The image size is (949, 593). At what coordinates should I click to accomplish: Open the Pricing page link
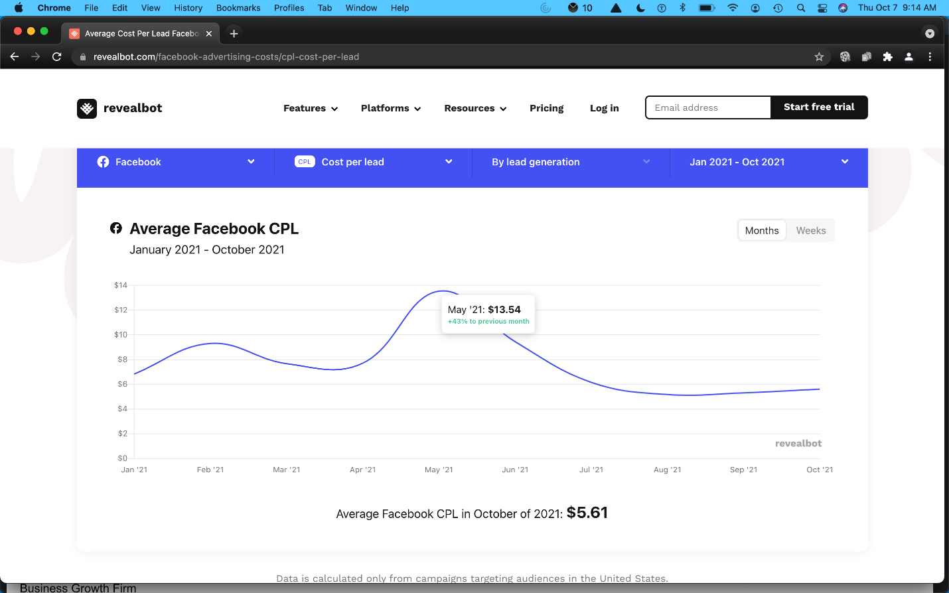pyautogui.click(x=546, y=108)
